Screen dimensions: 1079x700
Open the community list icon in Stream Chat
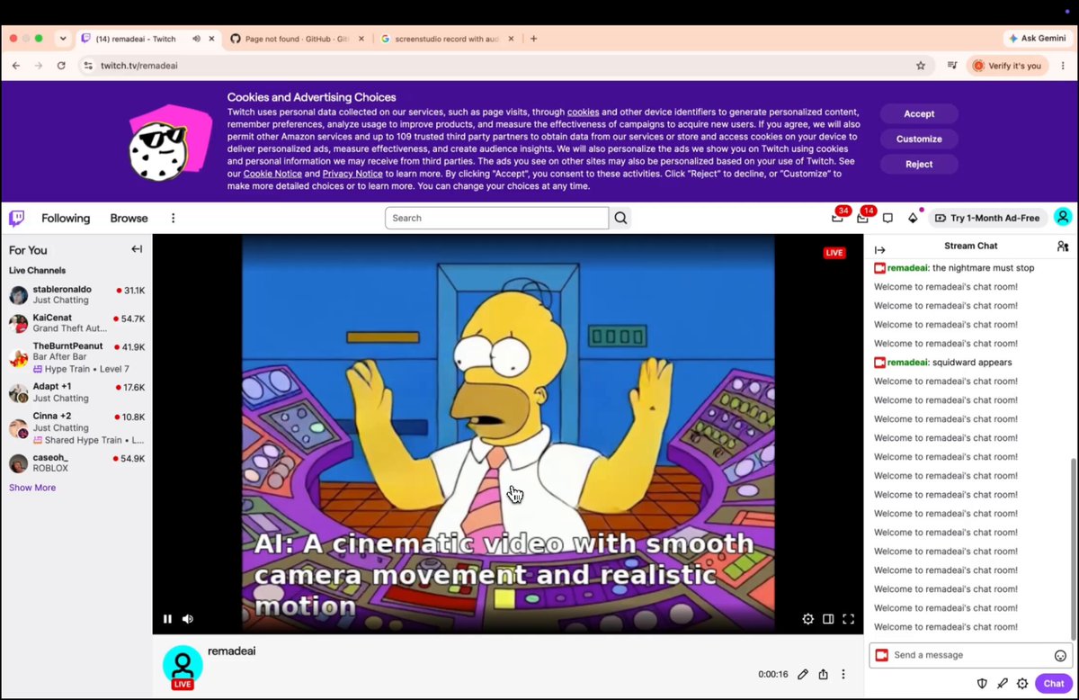[1063, 247]
